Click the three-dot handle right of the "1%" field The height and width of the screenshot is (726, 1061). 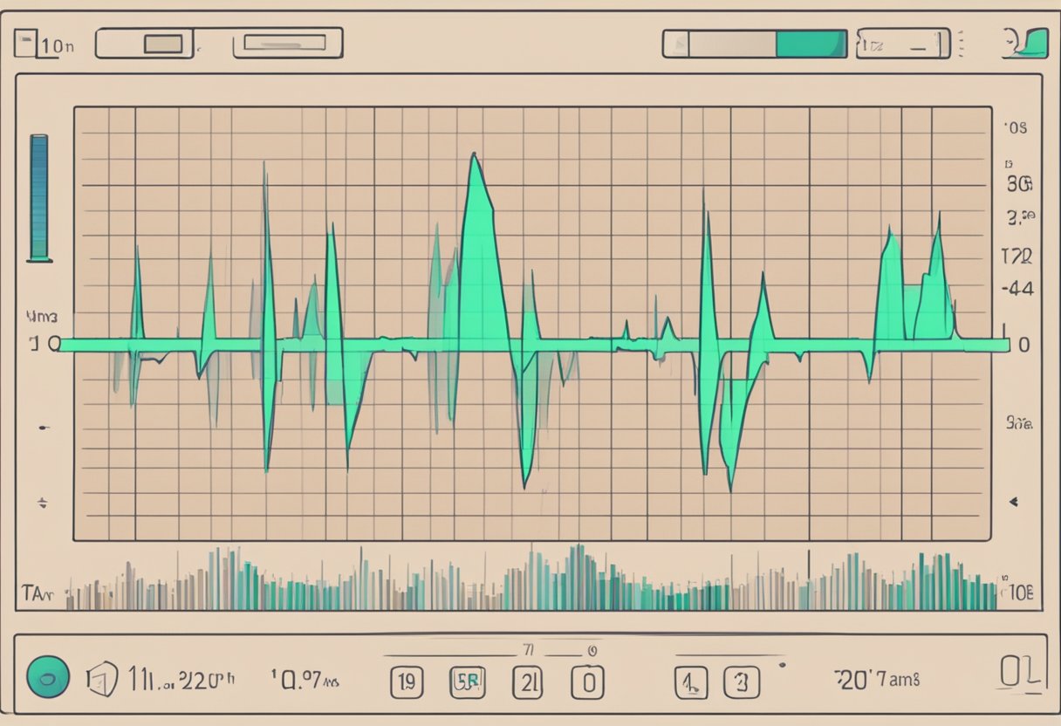(962, 44)
